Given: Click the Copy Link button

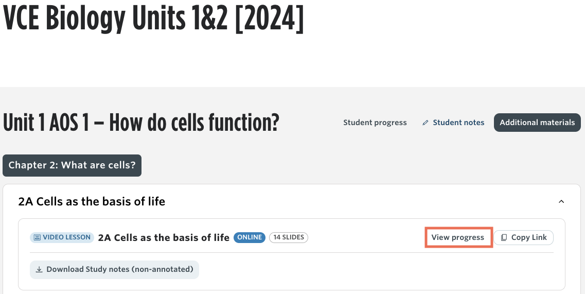Looking at the screenshot, I should click(523, 237).
